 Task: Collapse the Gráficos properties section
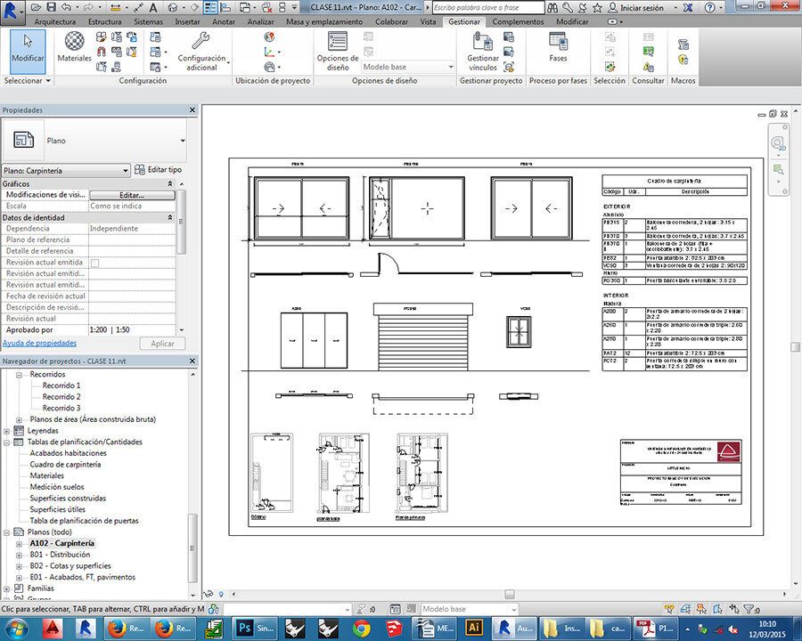[x=170, y=183]
